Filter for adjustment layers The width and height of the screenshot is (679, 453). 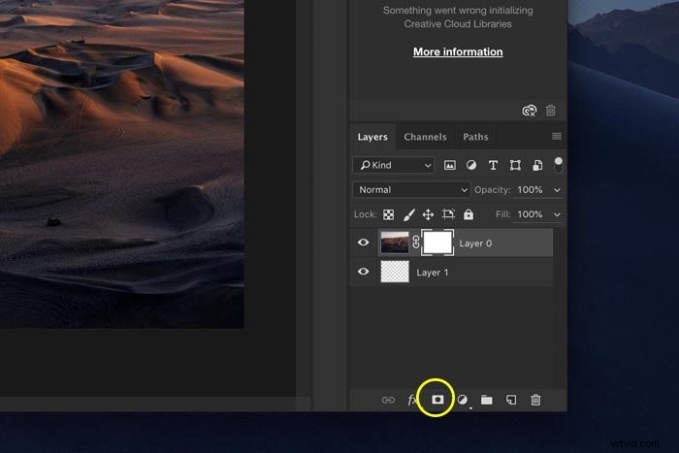click(x=471, y=165)
